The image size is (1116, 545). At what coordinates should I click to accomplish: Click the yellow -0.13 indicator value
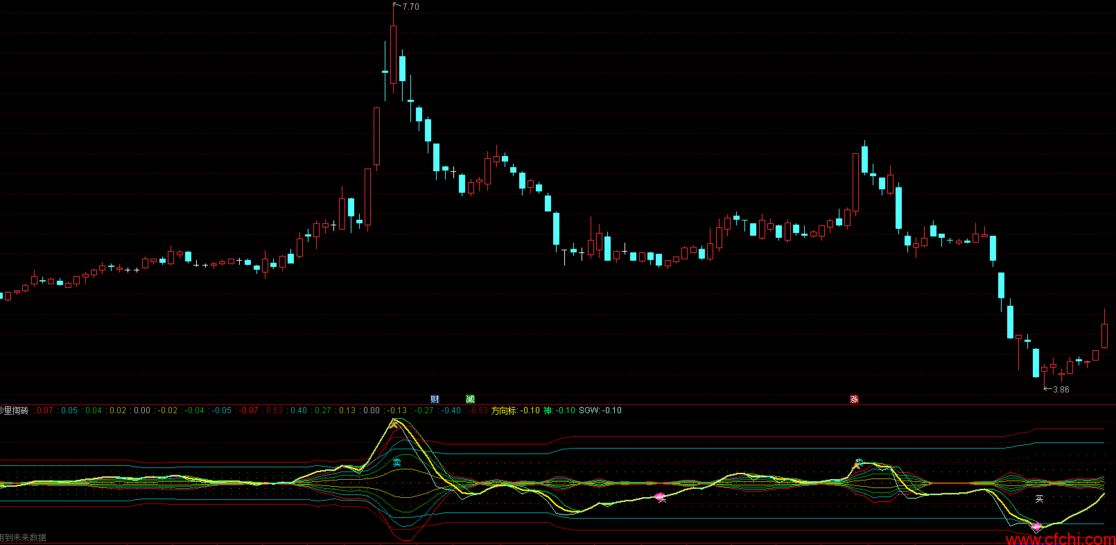pyautogui.click(x=397, y=410)
